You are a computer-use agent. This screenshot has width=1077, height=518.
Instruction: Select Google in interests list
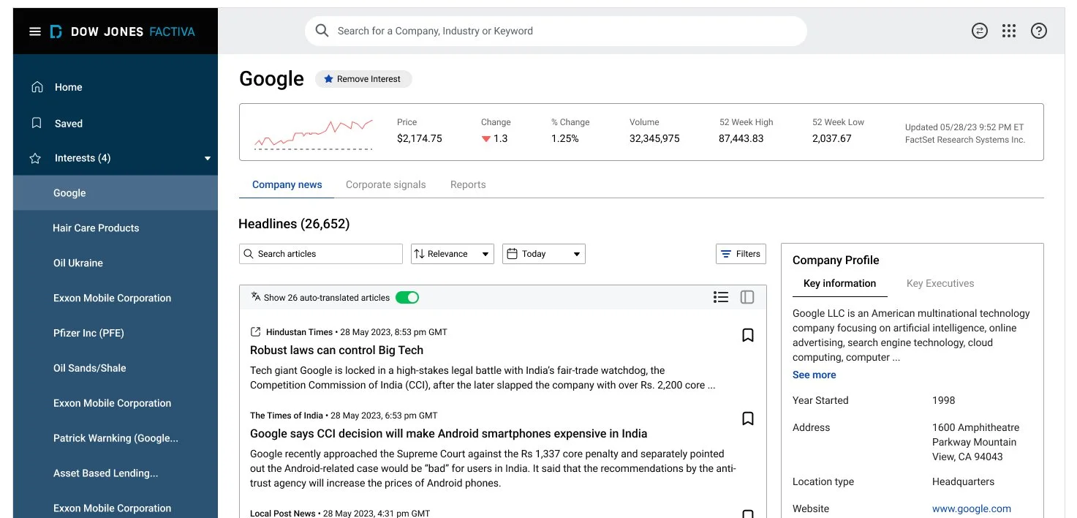116,193
